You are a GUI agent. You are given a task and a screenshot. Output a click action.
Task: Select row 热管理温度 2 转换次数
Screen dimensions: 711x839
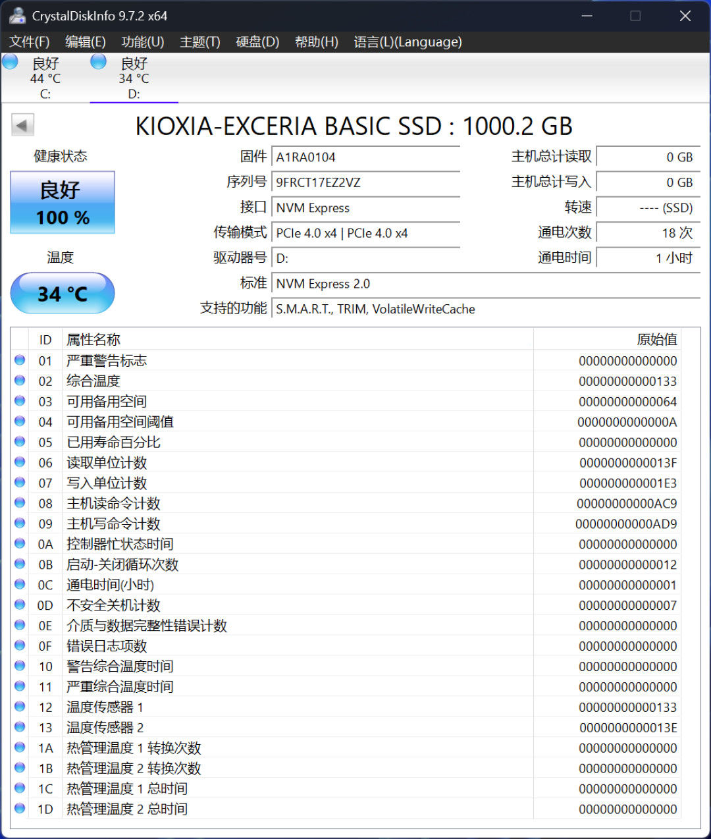click(346, 768)
